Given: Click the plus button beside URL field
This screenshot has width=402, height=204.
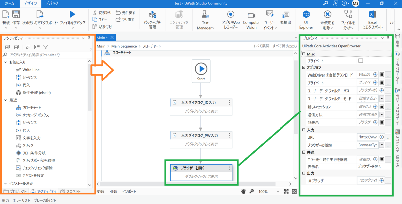Looking at the screenshot, I should click(x=382, y=137).
